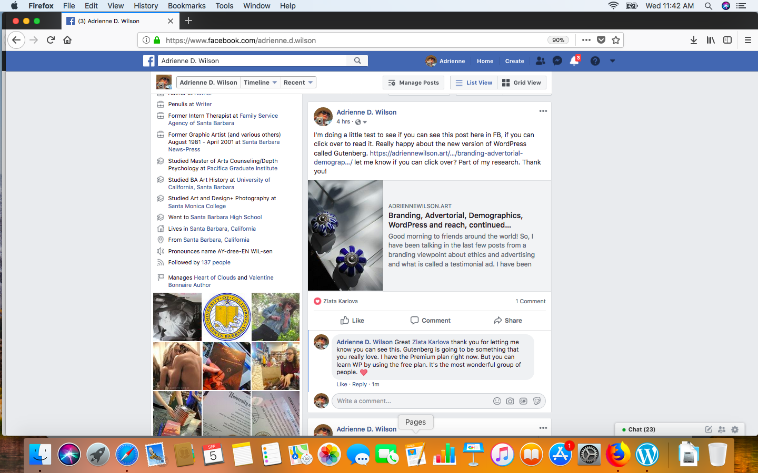Open the emoji picker in the comment box

[x=496, y=401]
